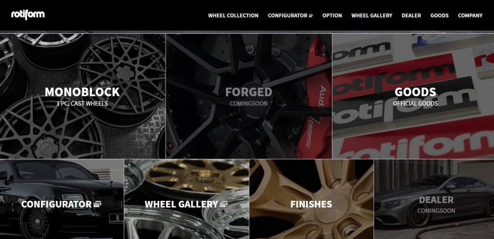Open the GOODS official goods tile
Screen dimensions: 494x239
413,96
